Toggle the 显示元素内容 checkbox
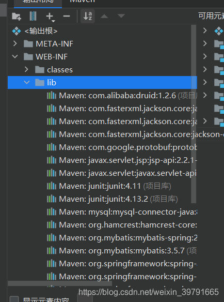Image resolution: width=224 pixels, height=302 pixels. click(14, 299)
